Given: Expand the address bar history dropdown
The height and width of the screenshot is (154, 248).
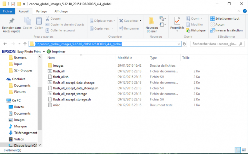Looking at the screenshot, I should tap(179, 44).
